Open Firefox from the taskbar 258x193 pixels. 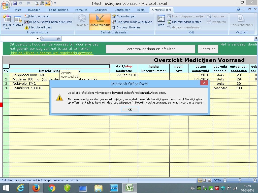coord(36,188)
